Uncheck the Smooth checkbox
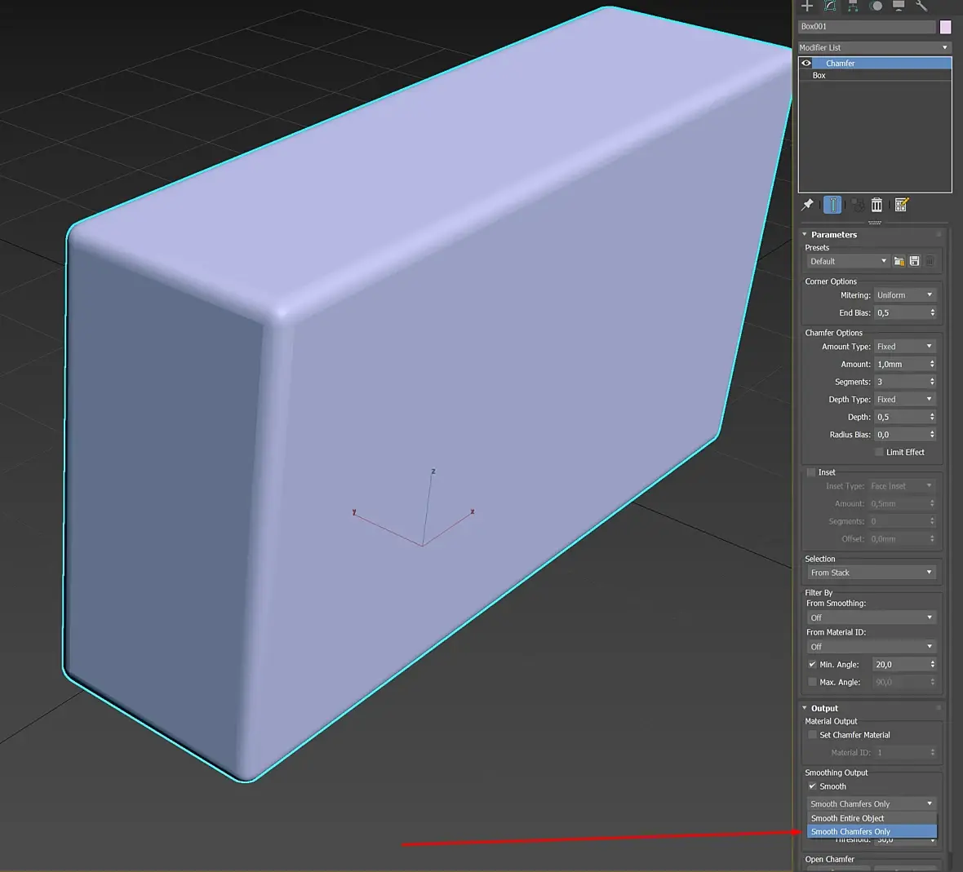The image size is (963, 872). pyautogui.click(x=812, y=786)
